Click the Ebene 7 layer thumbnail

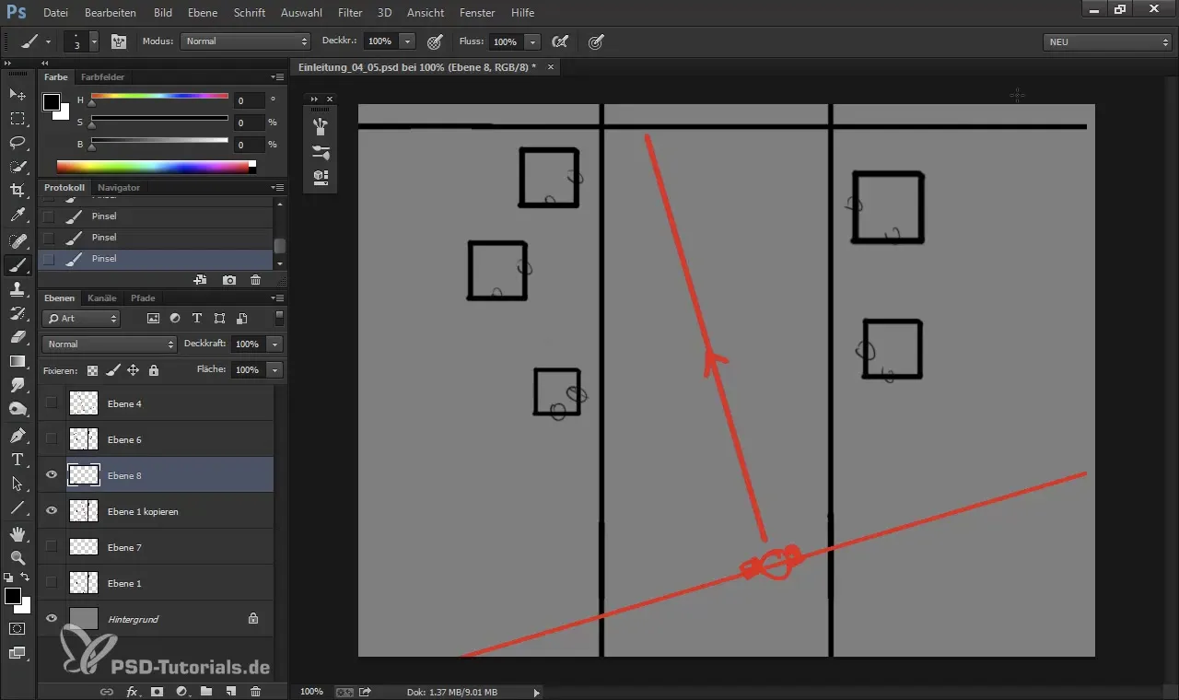point(84,547)
